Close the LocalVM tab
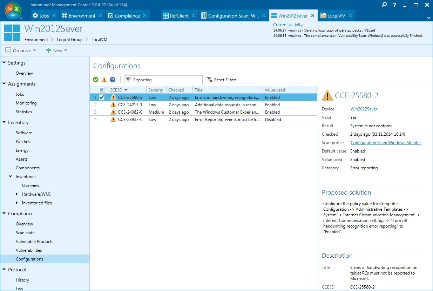This screenshot has width=433, height=291. [350, 16]
